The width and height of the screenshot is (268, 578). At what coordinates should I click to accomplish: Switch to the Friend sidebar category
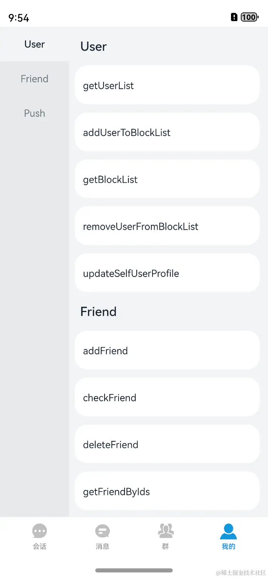coord(34,79)
